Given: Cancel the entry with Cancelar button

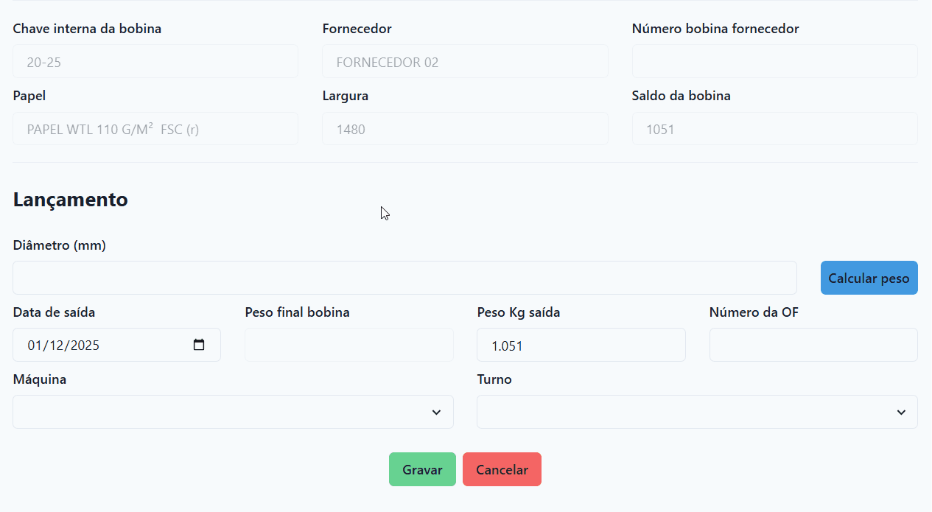Looking at the screenshot, I should [502, 470].
